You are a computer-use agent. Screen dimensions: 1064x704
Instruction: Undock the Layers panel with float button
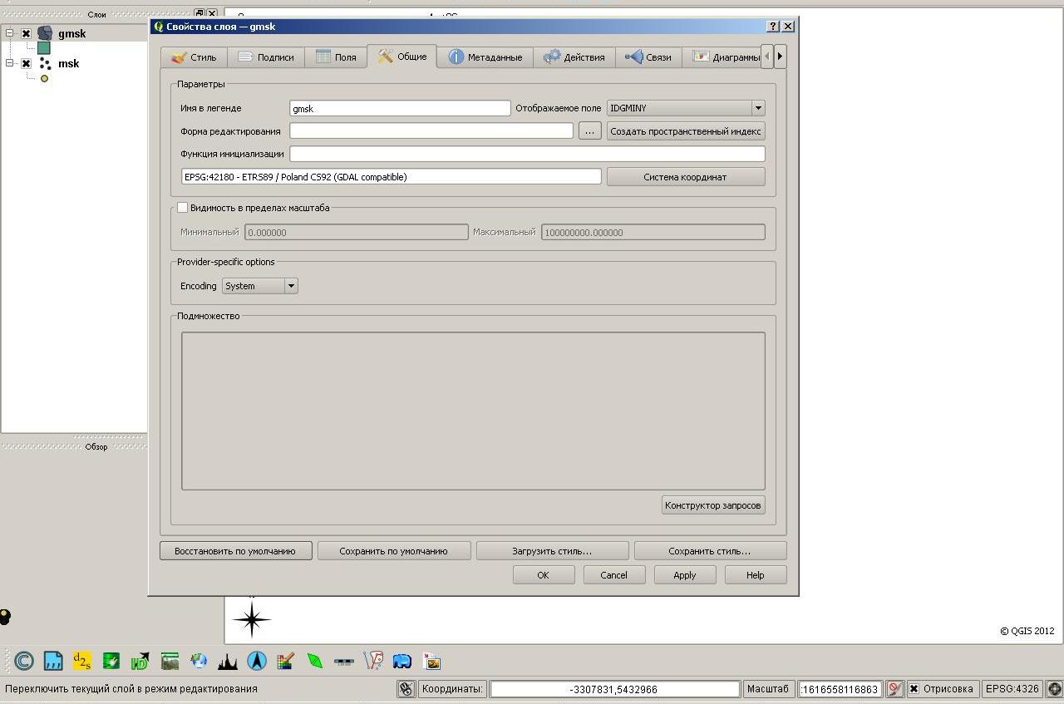(199, 14)
